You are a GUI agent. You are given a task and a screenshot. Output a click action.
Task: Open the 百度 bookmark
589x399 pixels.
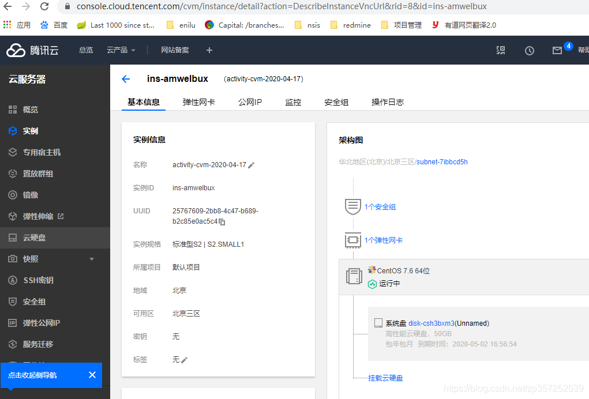pyautogui.click(x=54, y=25)
